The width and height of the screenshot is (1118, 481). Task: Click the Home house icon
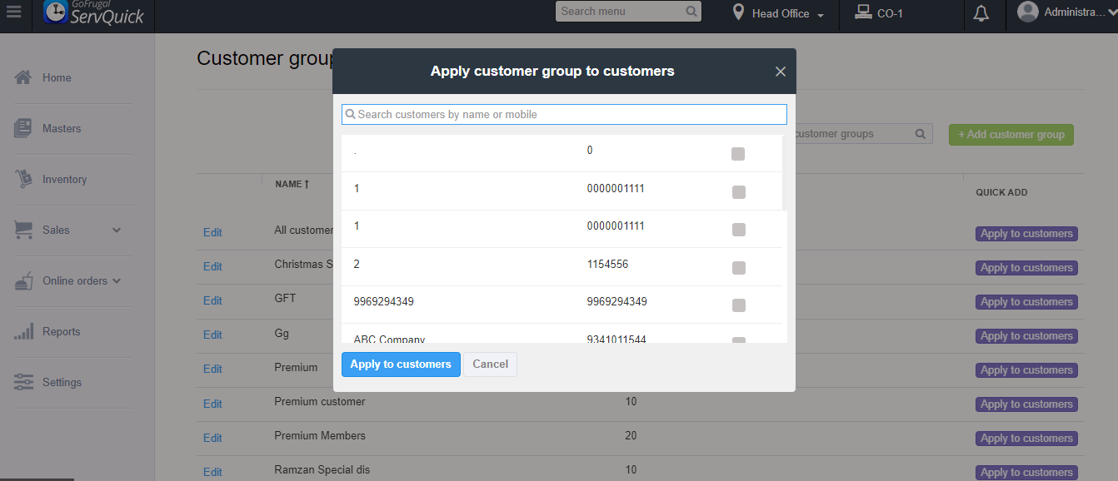point(23,77)
